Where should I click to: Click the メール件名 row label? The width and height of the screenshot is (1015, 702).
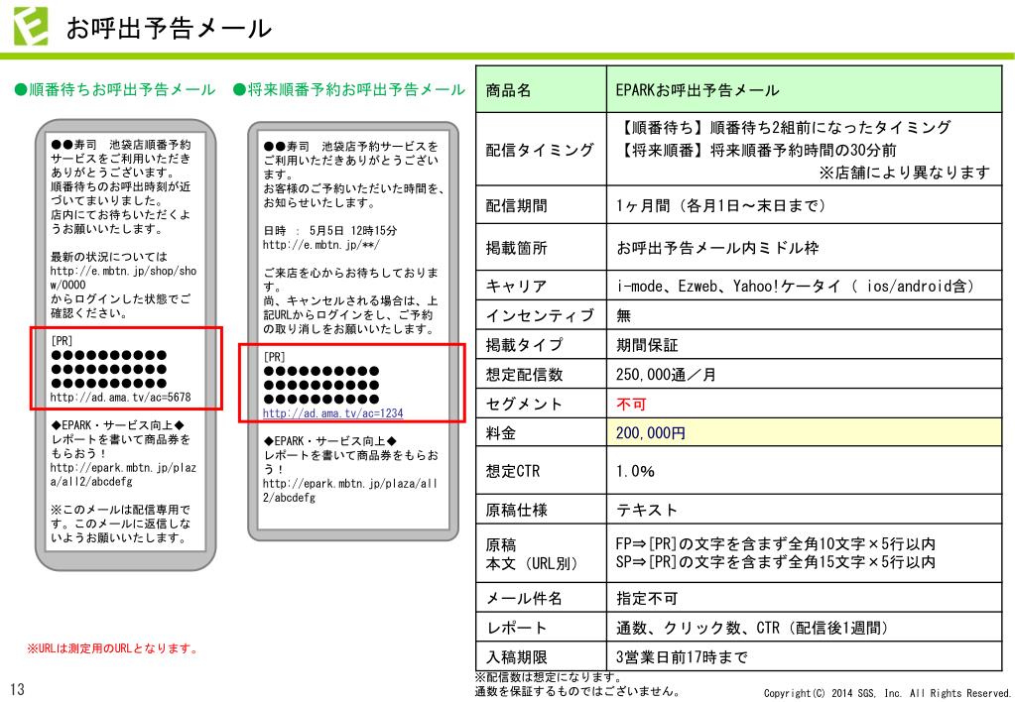524,598
